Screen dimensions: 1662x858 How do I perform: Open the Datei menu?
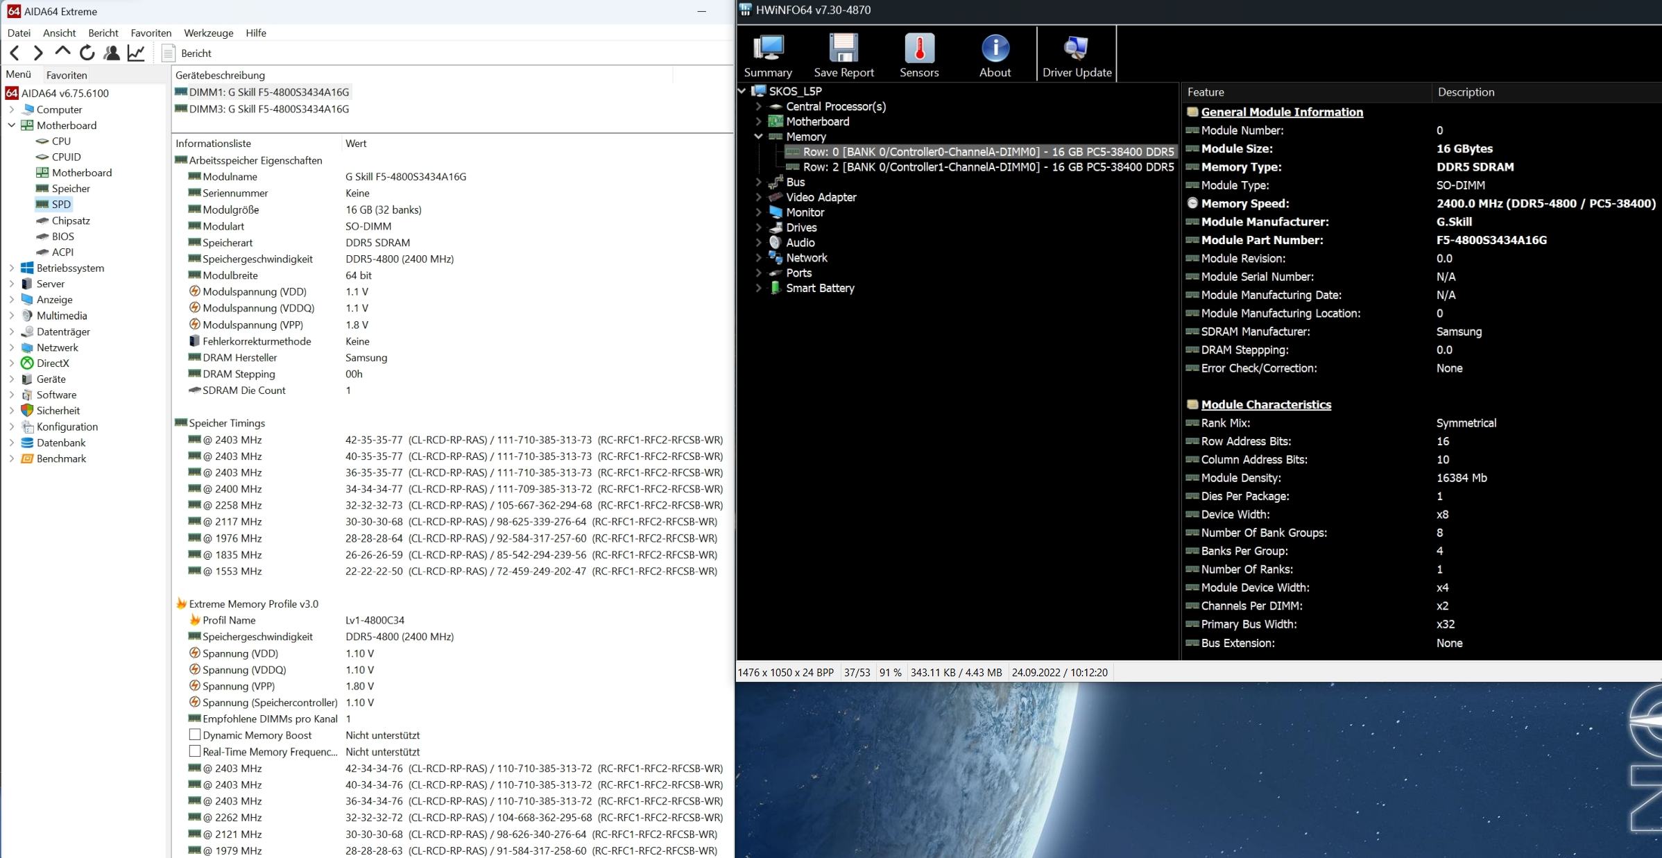19,33
